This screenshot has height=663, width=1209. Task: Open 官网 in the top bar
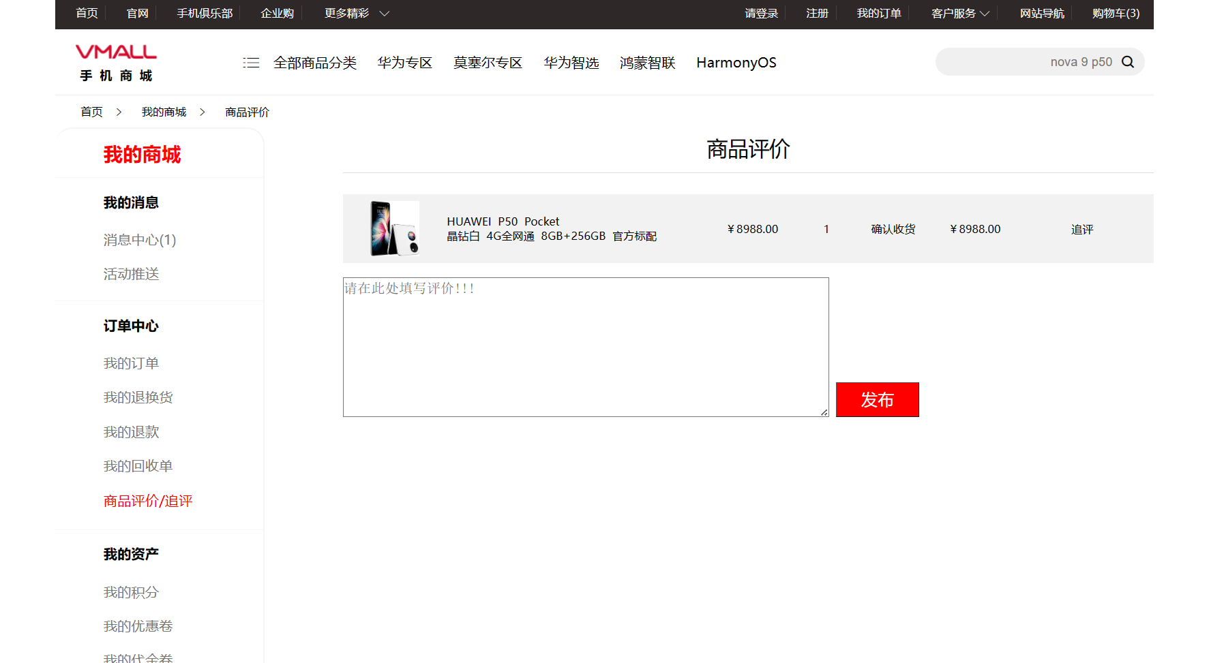tap(138, 14)
